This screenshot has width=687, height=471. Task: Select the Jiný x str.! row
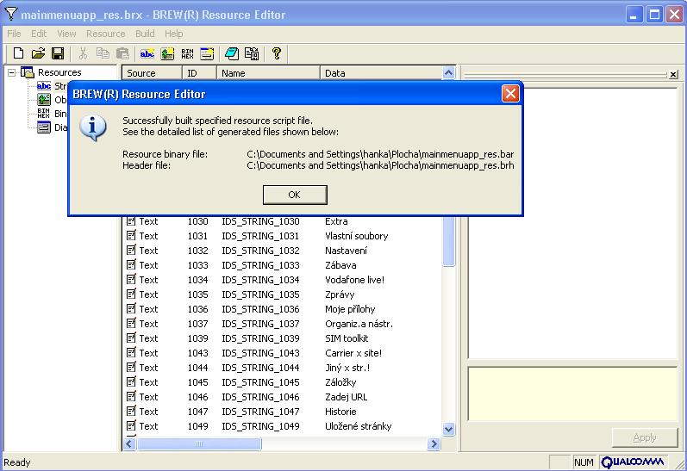point(280,368)
